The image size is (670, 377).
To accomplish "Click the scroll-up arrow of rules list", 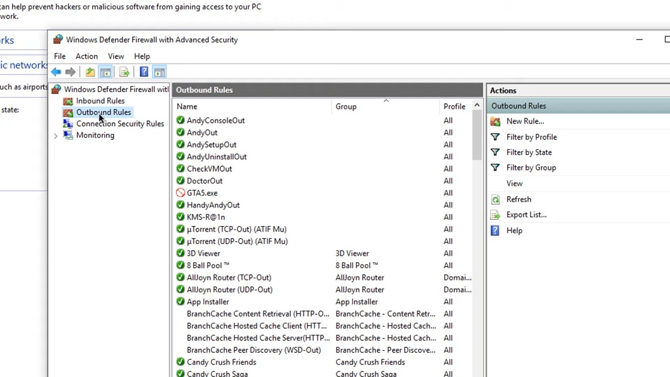I will click(477, 106).
